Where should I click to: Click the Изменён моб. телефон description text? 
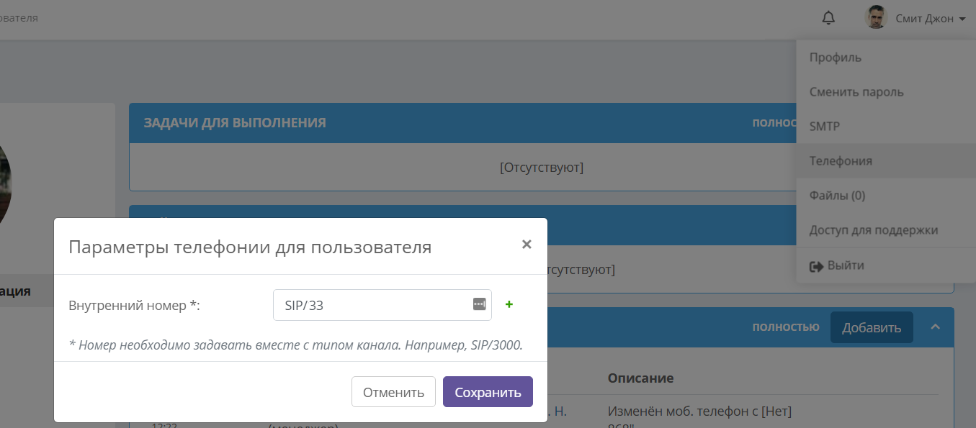pos(699,412)
